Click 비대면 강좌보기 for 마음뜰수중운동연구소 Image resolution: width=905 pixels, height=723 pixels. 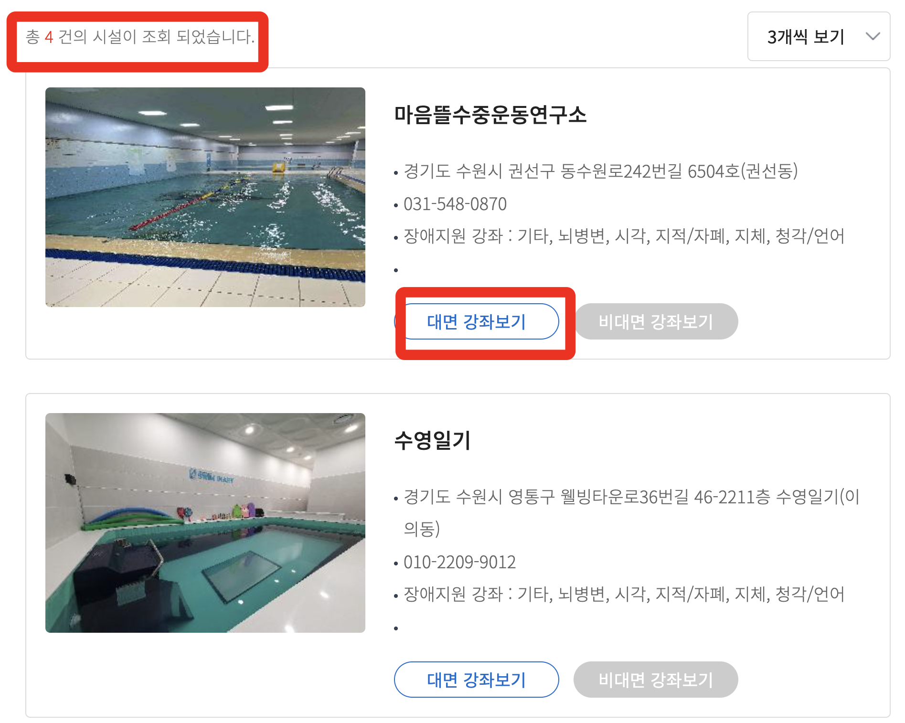point(656,321)
